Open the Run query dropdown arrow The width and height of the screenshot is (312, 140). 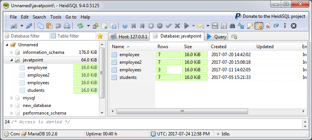point(193,26)
